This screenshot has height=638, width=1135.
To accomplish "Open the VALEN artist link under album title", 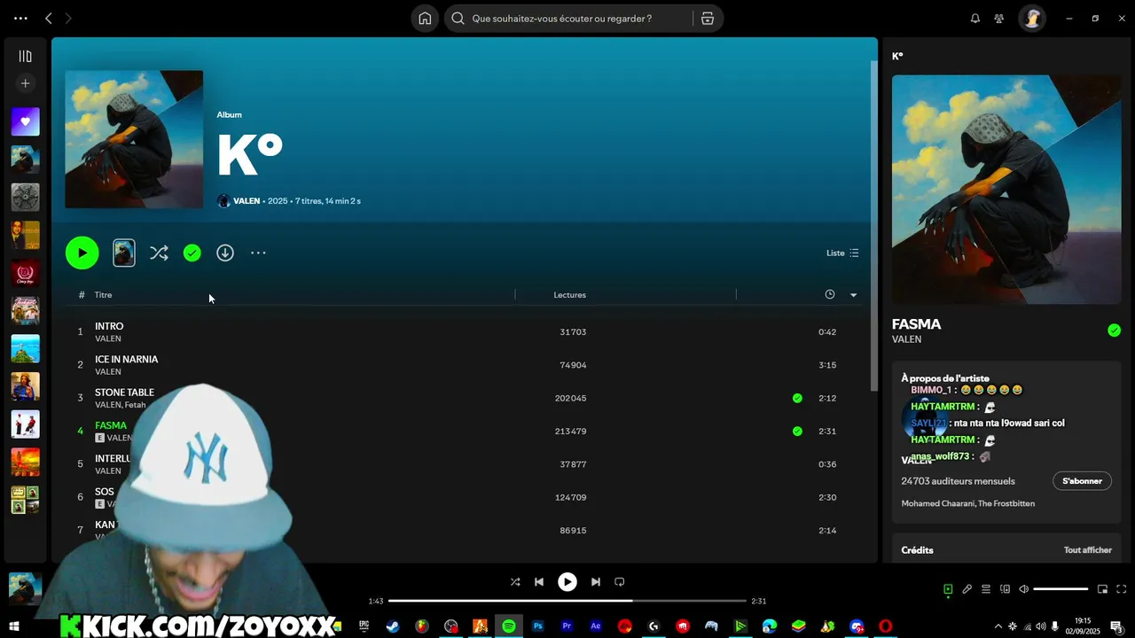I will (x=247, y=201).
